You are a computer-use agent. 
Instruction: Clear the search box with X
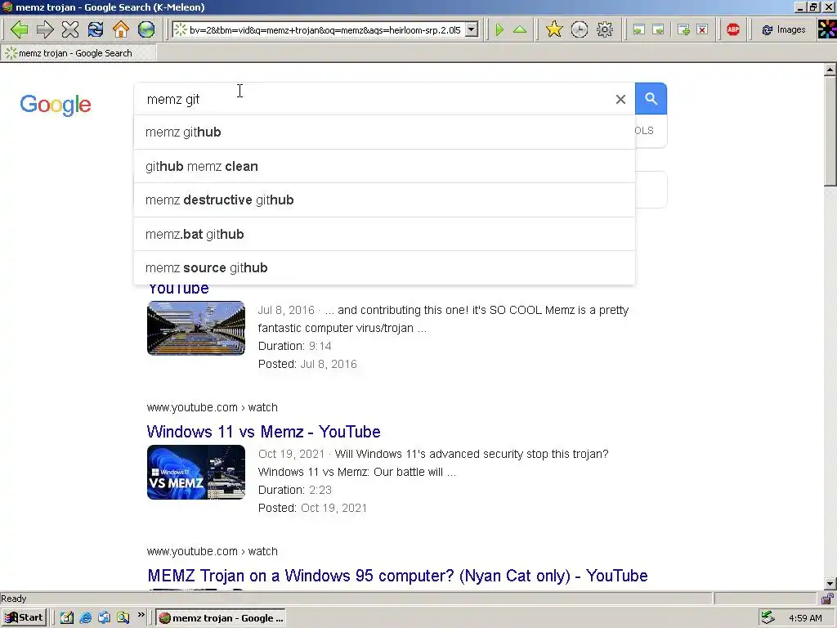[620, 99]
